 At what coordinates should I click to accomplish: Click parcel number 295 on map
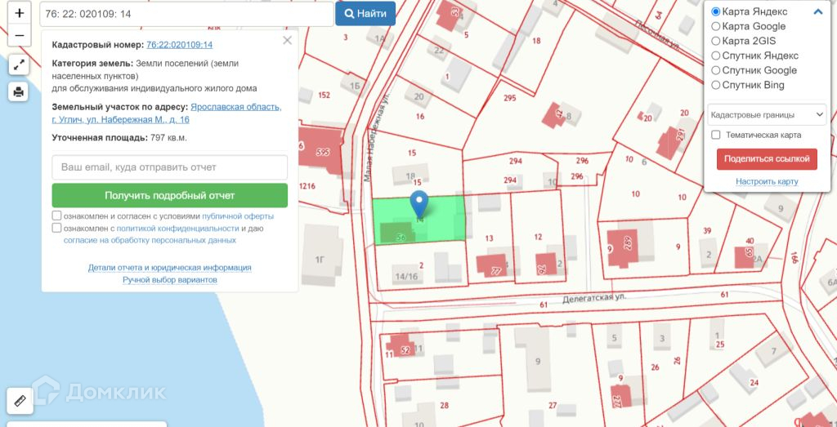coord(510,98)
